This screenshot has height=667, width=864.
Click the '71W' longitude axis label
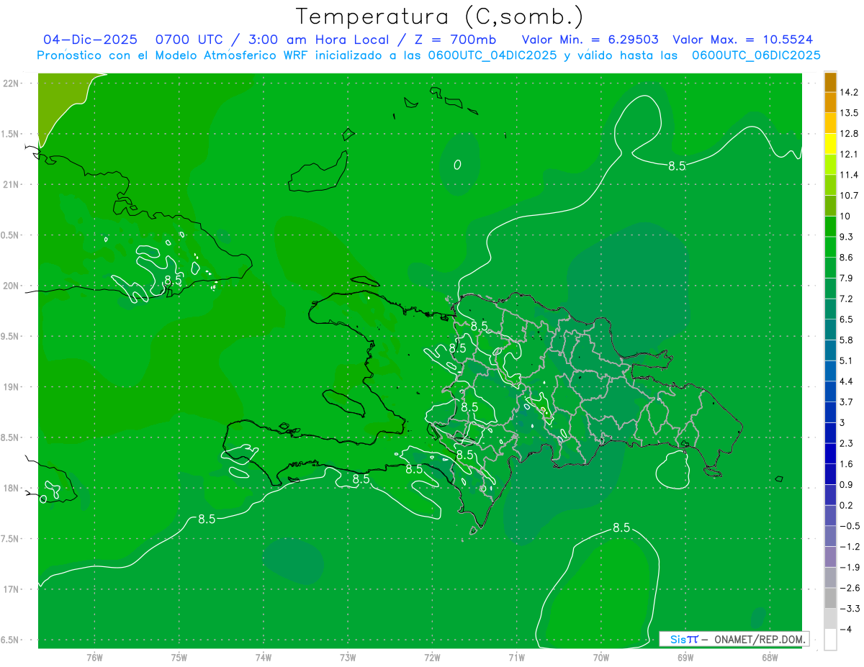point(516,658)
